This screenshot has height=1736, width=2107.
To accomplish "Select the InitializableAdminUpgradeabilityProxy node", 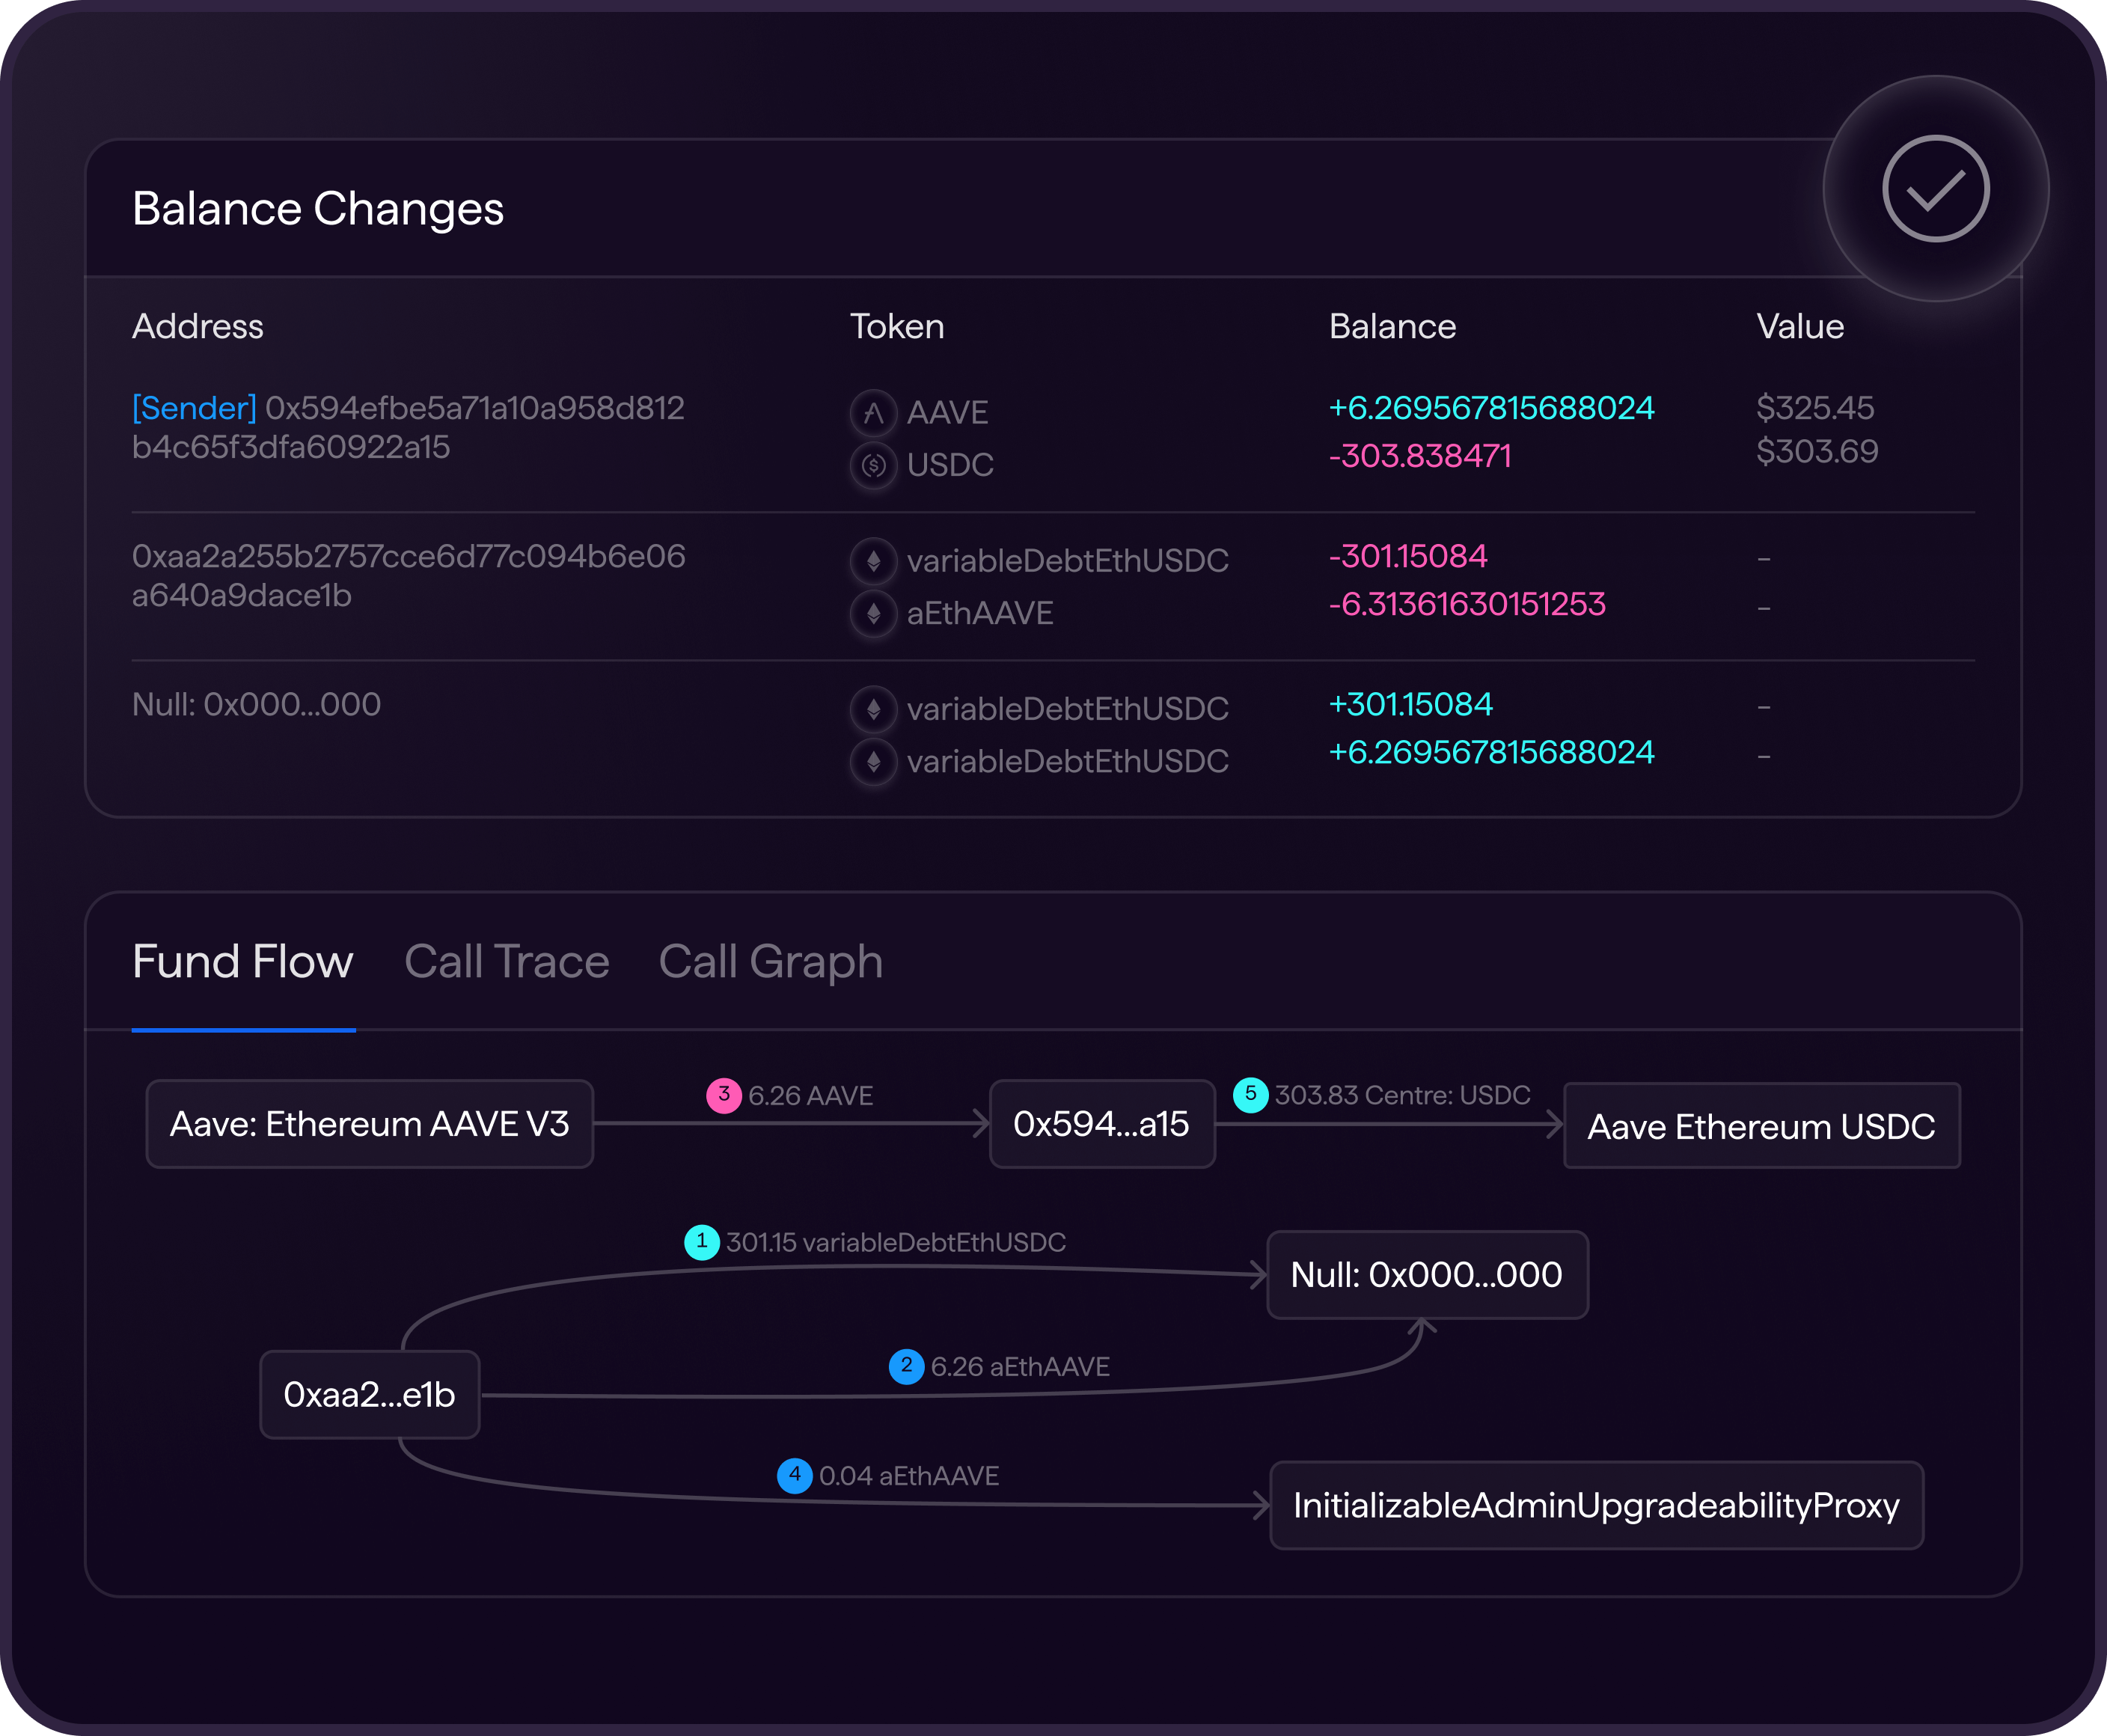I will (x=1597, y=1505).
